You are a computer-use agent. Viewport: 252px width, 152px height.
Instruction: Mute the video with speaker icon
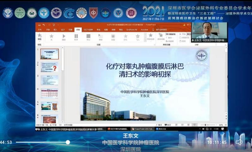tap(239, 142)
